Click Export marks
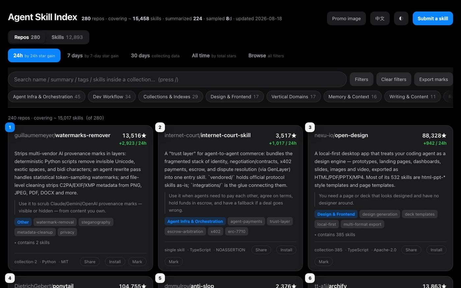Viewport: 461px width, 288px height. (x=434, y=79)
